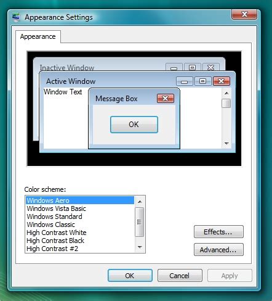The image size is (272, 301).
Task: Click the Color scheme: label
Action: 45,189
